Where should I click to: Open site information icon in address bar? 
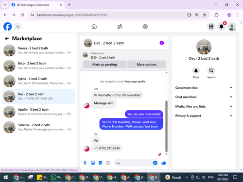tap(33, 15)
